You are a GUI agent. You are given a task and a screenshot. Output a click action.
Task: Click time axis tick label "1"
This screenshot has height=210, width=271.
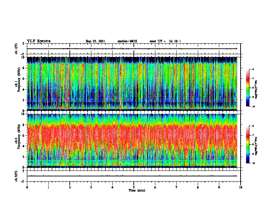48,187
